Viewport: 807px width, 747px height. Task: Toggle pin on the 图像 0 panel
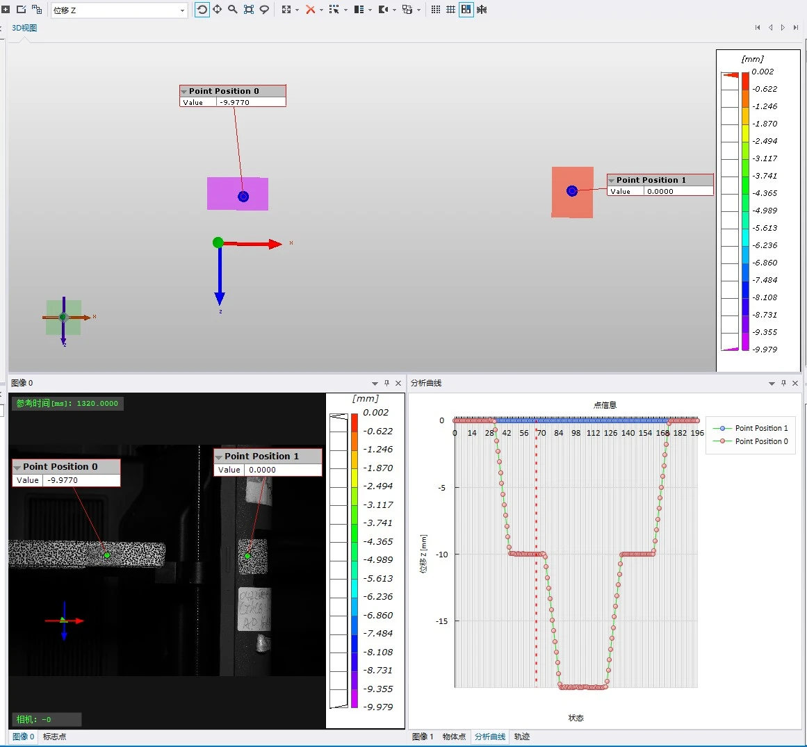(x=386, y=384)
